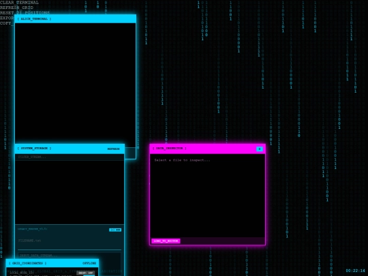This screenshot has height=276, width=368.
Task: Choose REFRESH GRID from the menu
Action: [x=16, y=7]
